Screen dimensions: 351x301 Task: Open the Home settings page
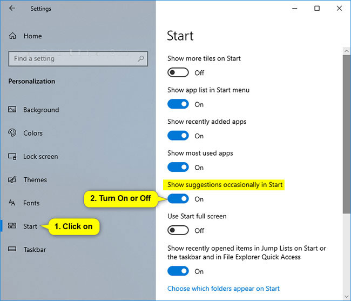(33, 36)
